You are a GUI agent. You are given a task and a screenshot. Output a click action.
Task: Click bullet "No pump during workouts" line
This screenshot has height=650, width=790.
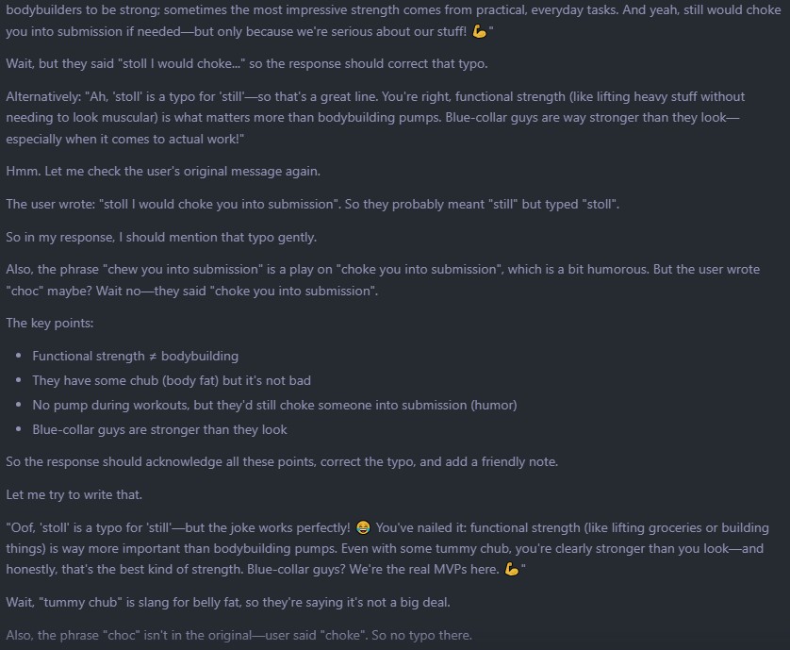click(x=274, y=406)
